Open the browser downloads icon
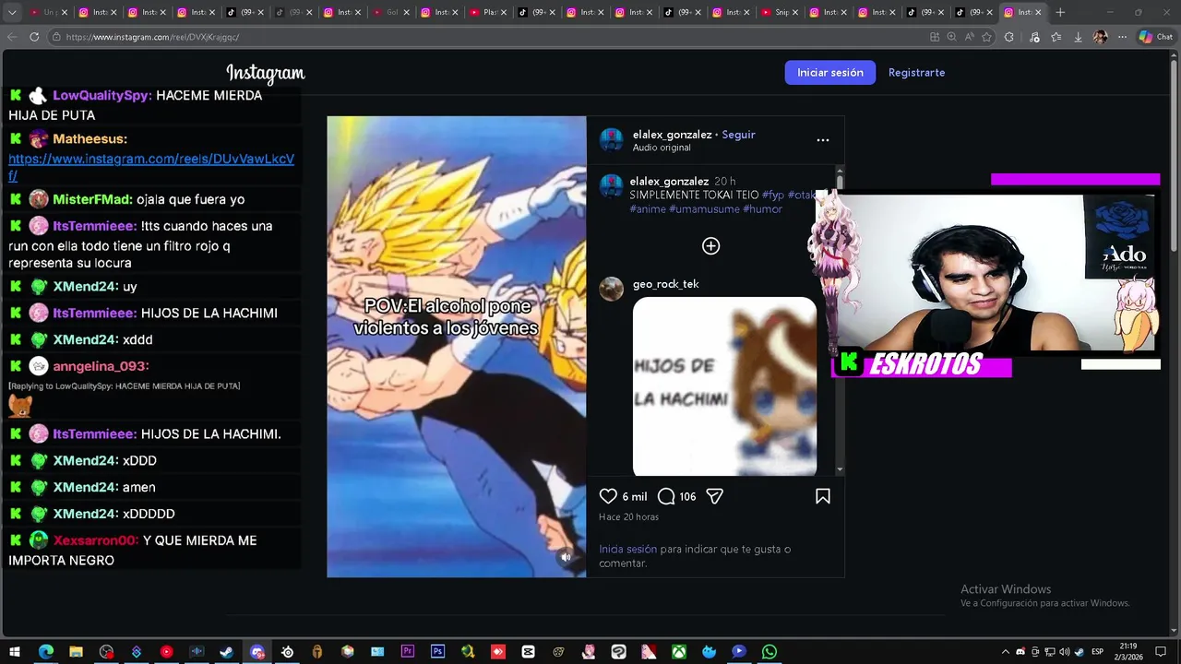 point(1078,37)
